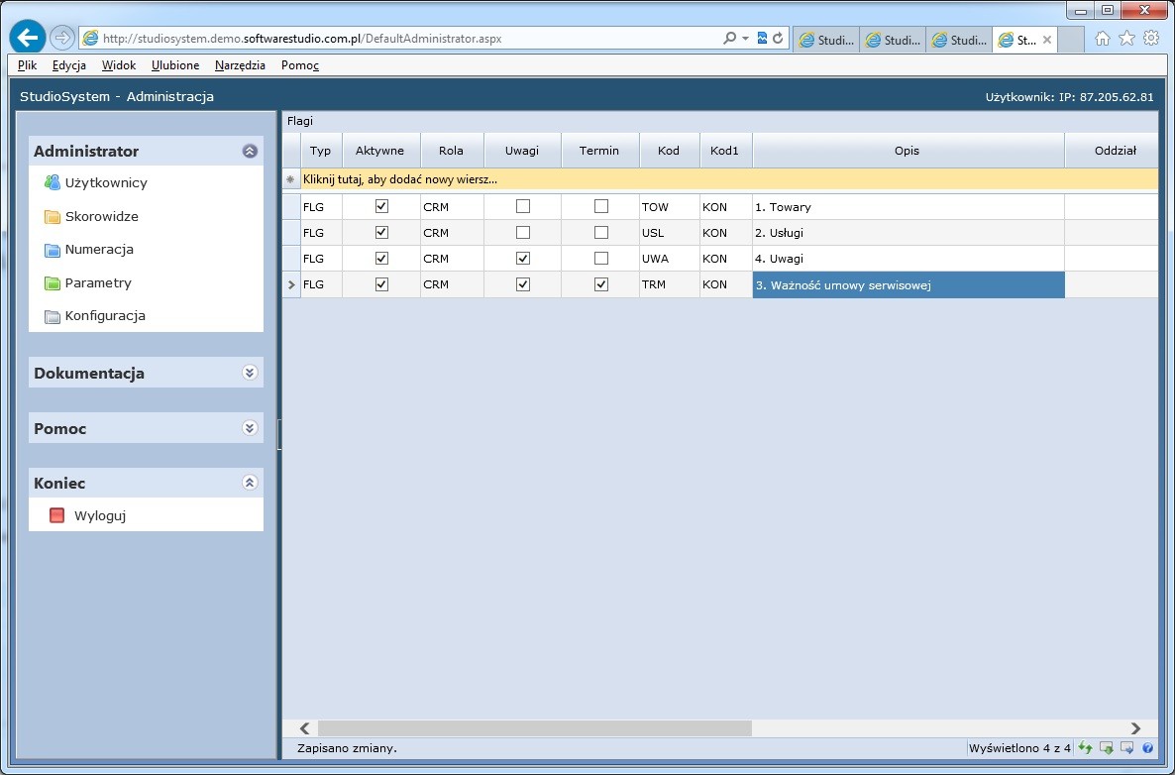
Task: Select the '2. Usługi' description cell
Action: [908, 232]
